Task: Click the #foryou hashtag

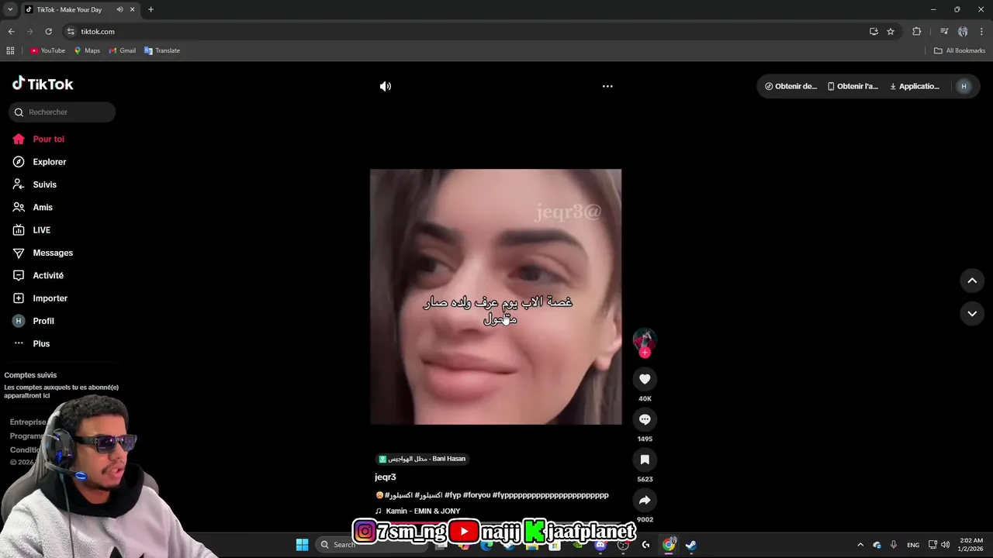Action: tap(477, 495)
